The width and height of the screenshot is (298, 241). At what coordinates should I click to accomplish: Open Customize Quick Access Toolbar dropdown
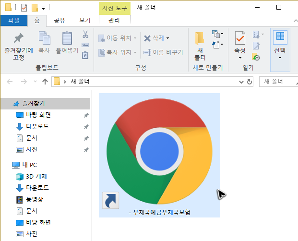pyautogui.click(x=43, y=8)
